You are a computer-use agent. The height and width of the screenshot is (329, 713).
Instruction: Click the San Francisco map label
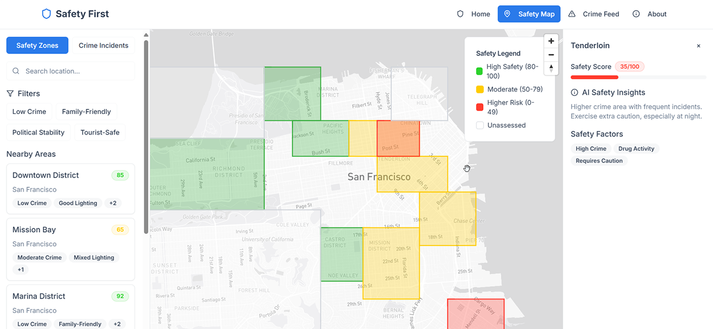pyautogui.click(x=379, y=176)
